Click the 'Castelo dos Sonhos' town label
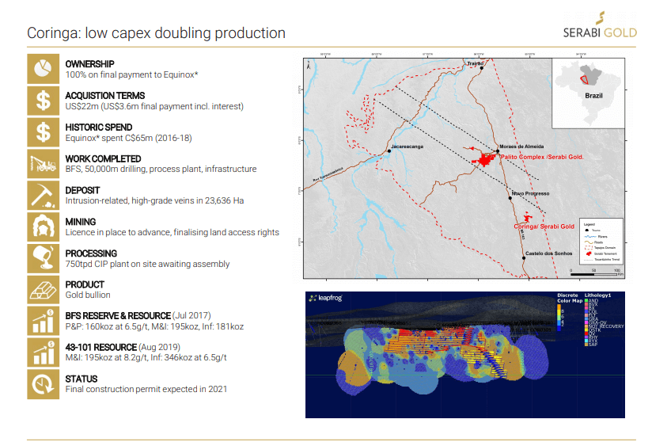Screen dimensions: 652x442 point(549,253)
